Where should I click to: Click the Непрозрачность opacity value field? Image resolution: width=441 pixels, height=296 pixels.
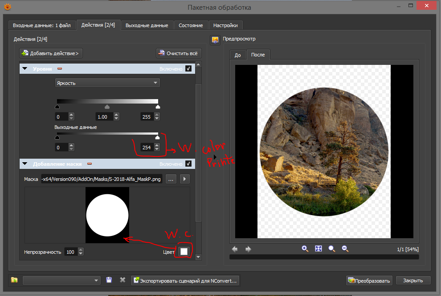(x=70, y=252)
